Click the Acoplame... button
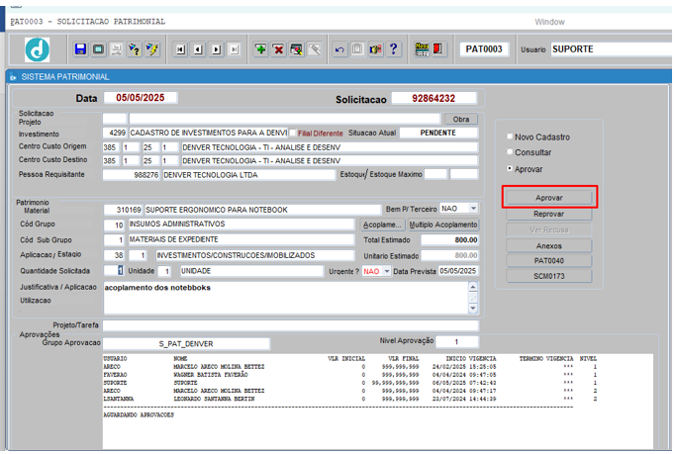The image size is (677, 454). [382, 225]
